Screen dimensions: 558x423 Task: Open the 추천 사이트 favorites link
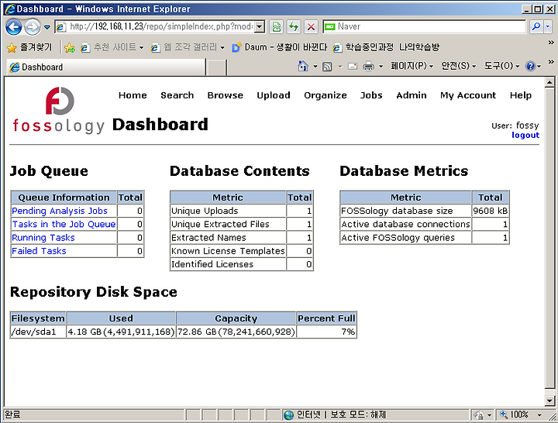[x=112, y=47]
